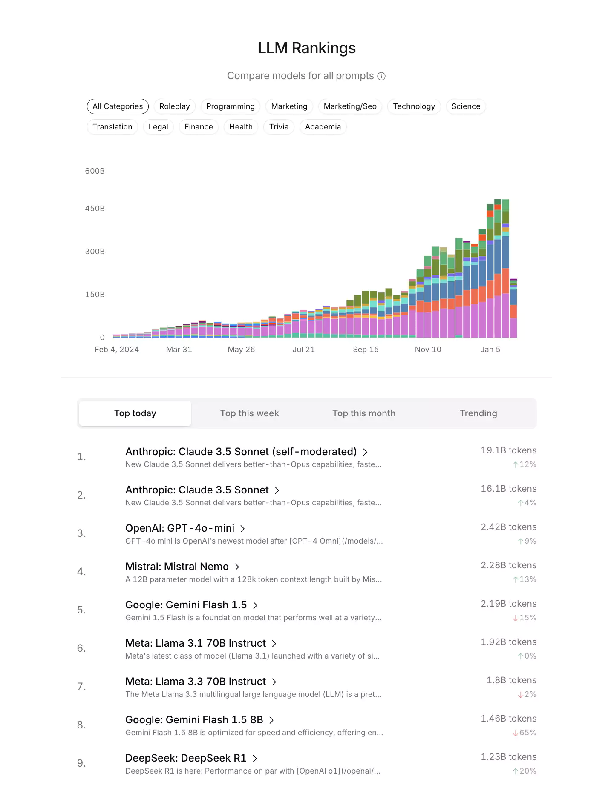The image size is (611, 785).
Task: Switch to the Top today tab
Action: 135,413
